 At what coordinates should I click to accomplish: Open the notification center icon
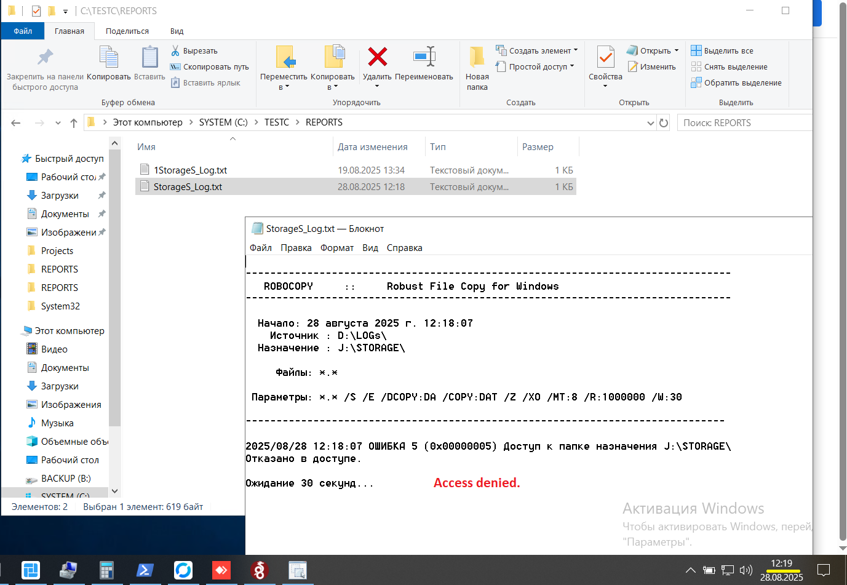click(x=824, y=570)
